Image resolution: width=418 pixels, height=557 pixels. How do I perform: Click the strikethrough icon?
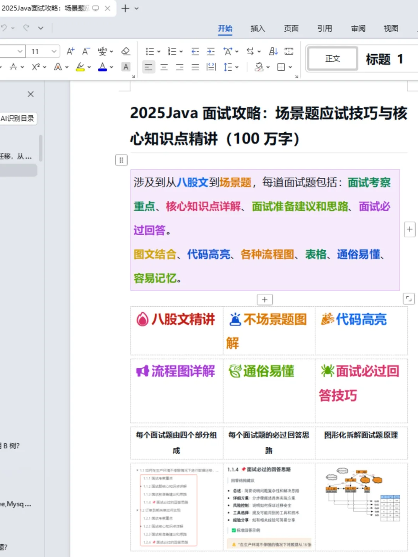[x=13, y=67]
